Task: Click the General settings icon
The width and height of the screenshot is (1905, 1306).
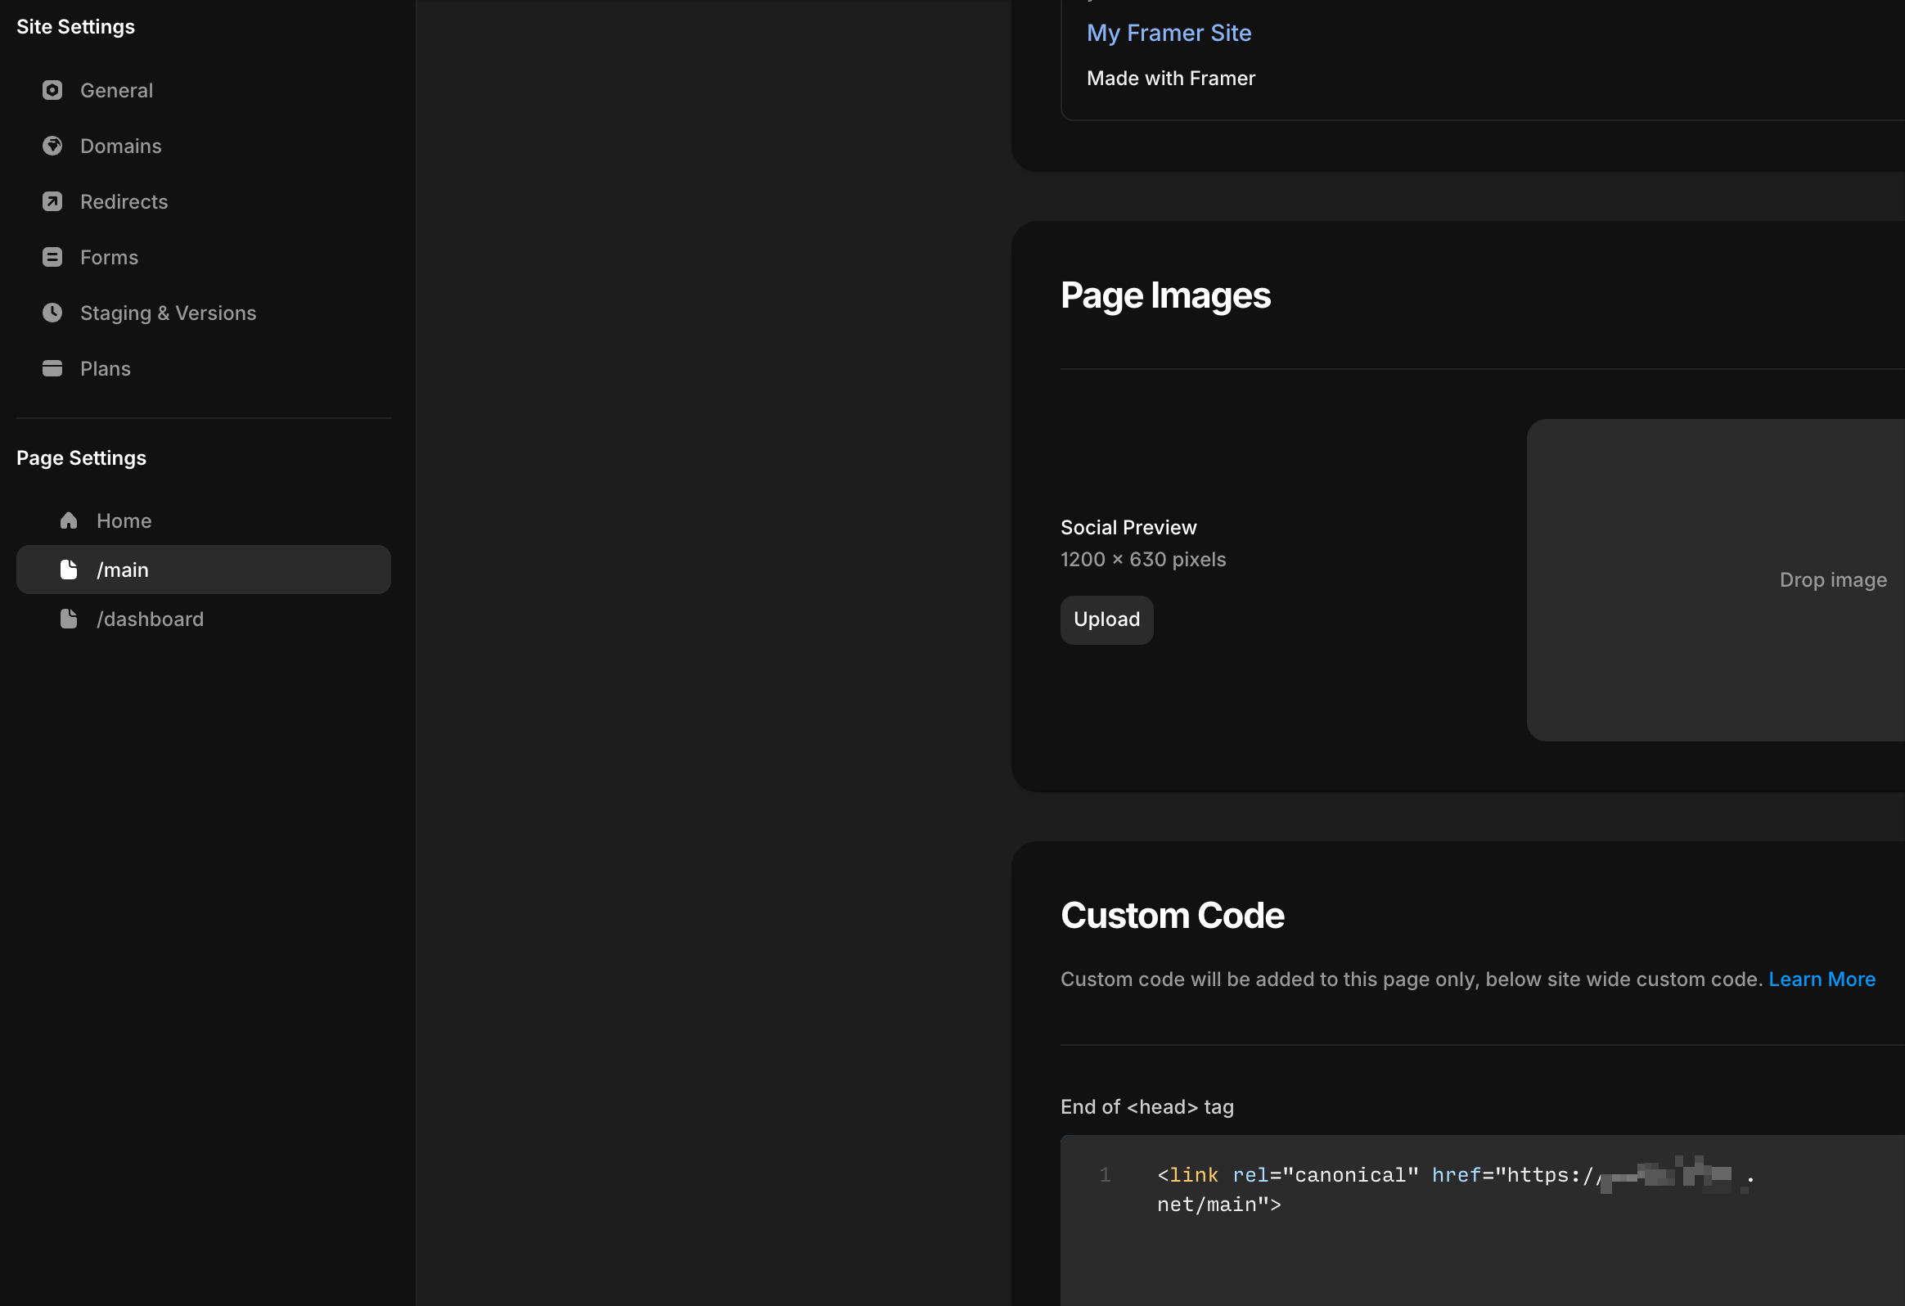Action: click(x=52, y=90)
